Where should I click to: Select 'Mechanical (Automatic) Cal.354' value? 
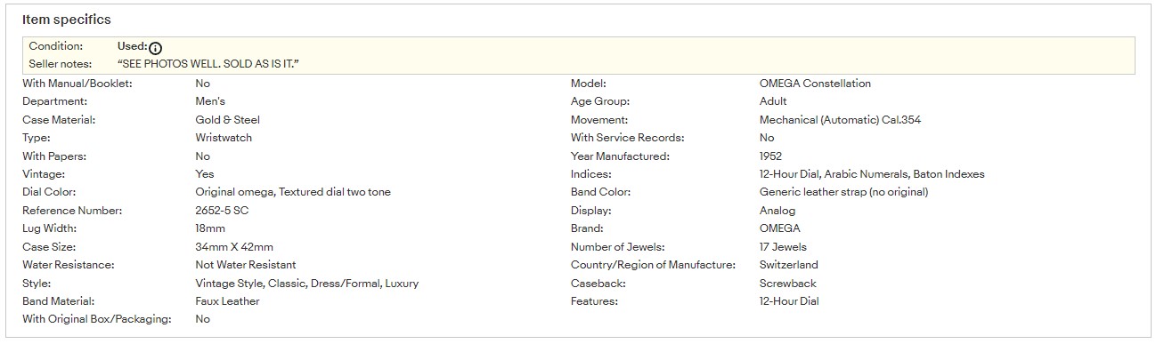point(841,120)
